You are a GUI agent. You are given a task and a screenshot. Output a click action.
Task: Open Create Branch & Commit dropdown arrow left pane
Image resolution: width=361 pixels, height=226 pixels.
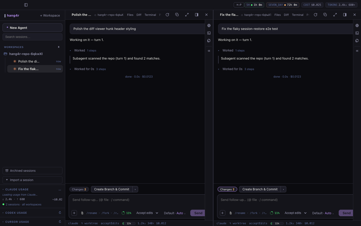[x=135, y=189]
